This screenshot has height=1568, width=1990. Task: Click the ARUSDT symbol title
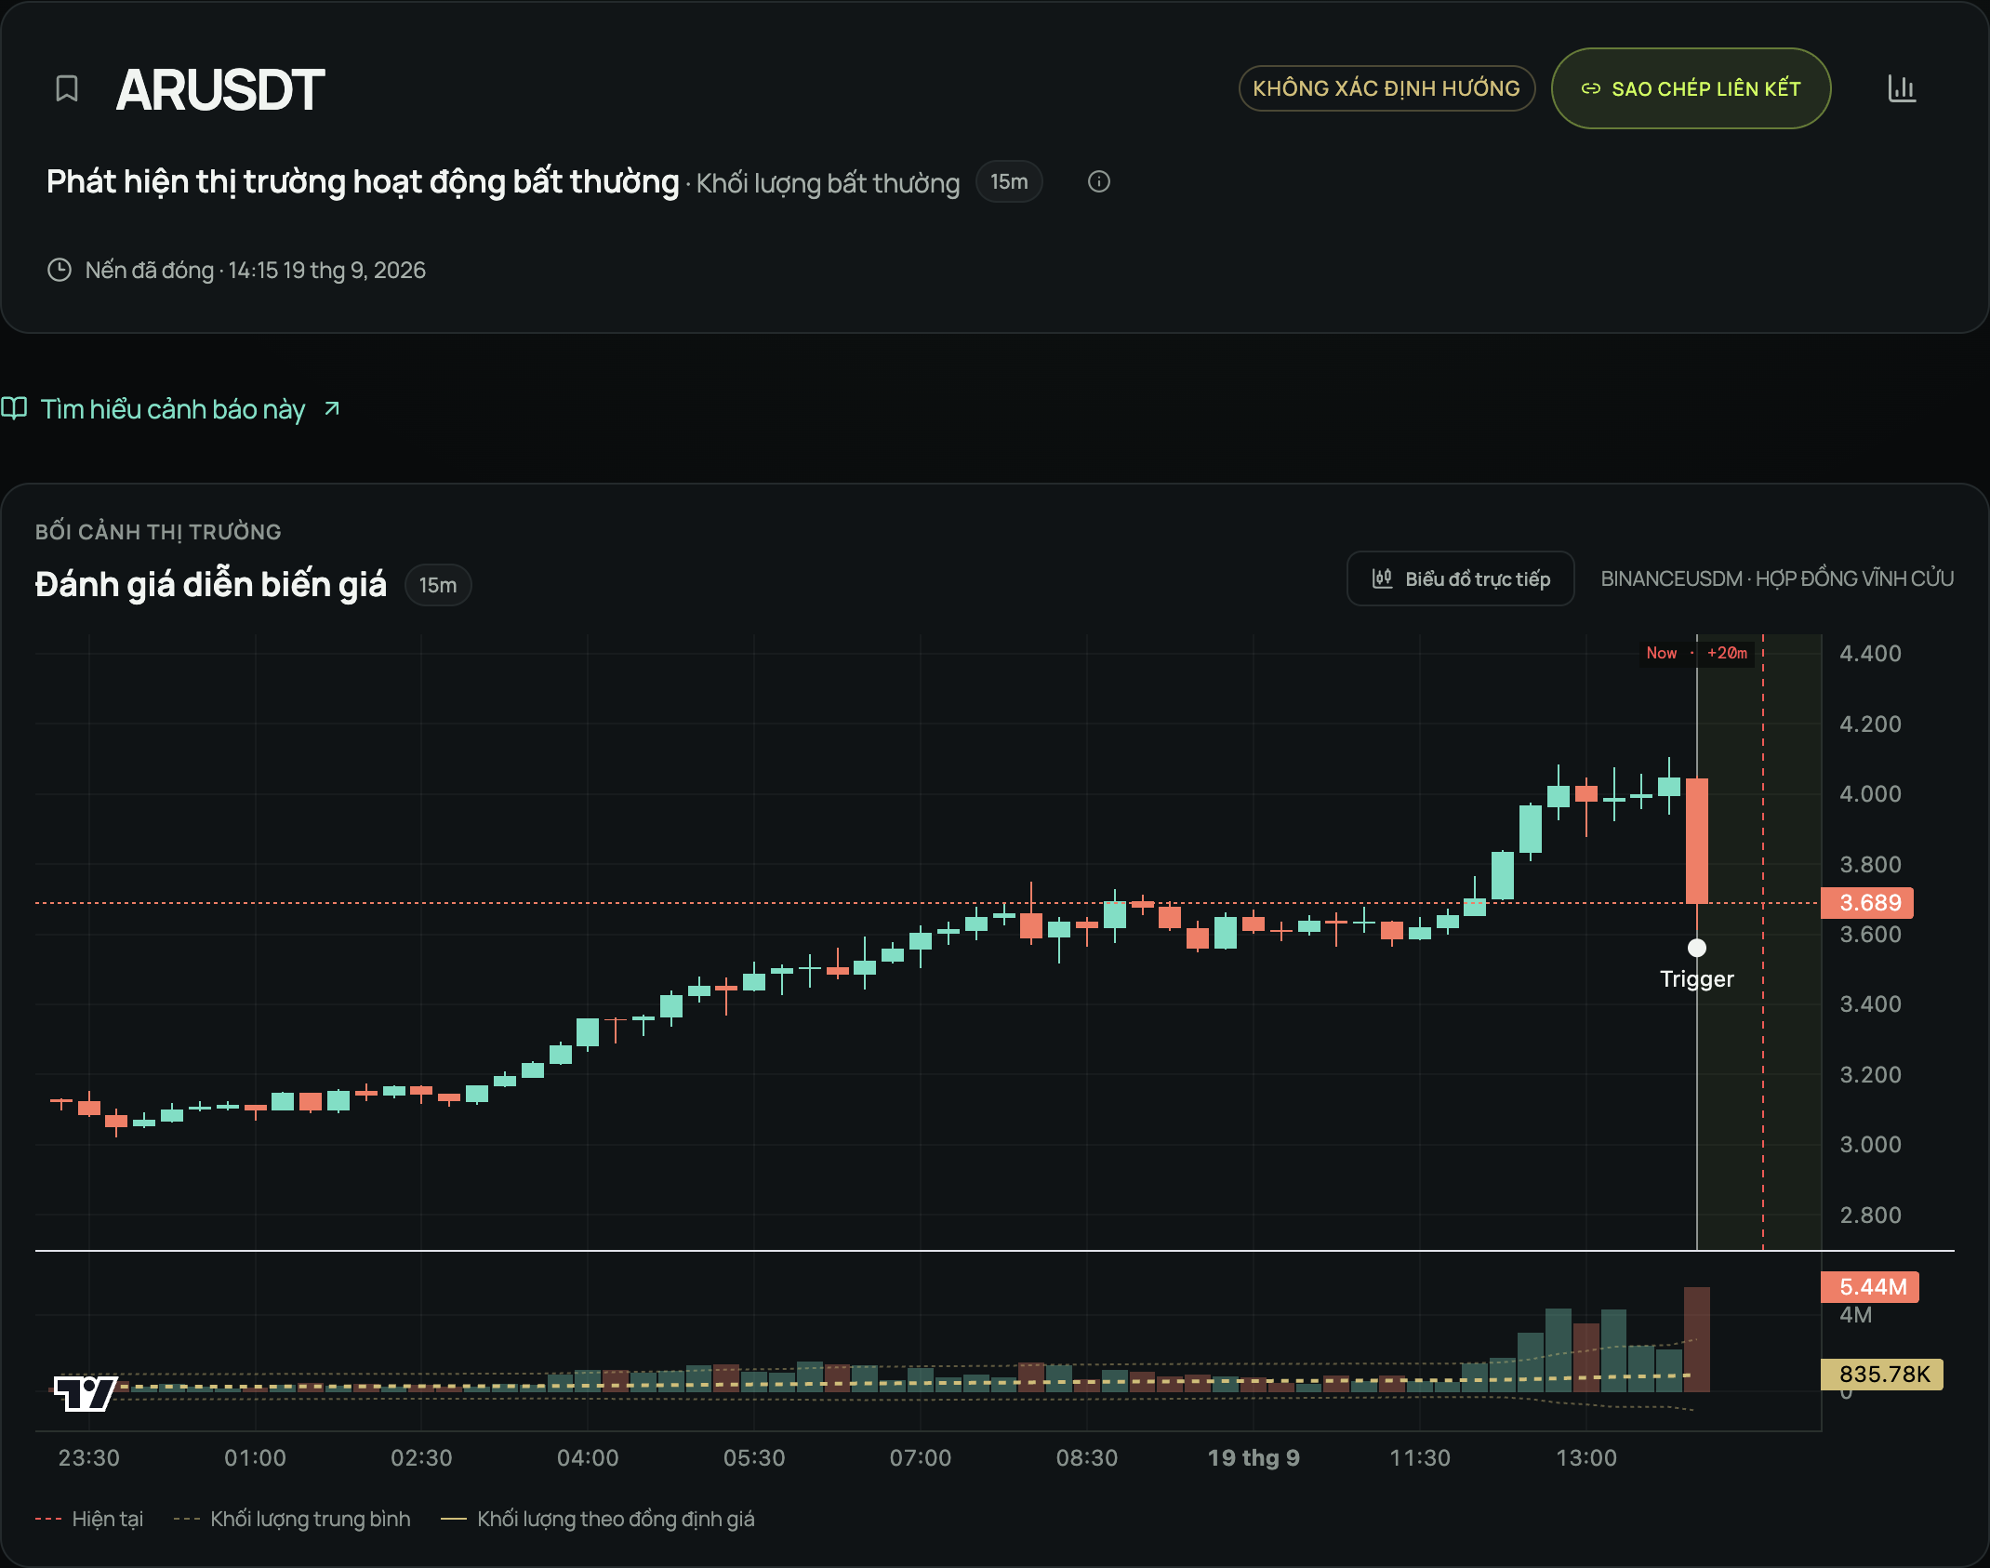click(x=220, y=90)
